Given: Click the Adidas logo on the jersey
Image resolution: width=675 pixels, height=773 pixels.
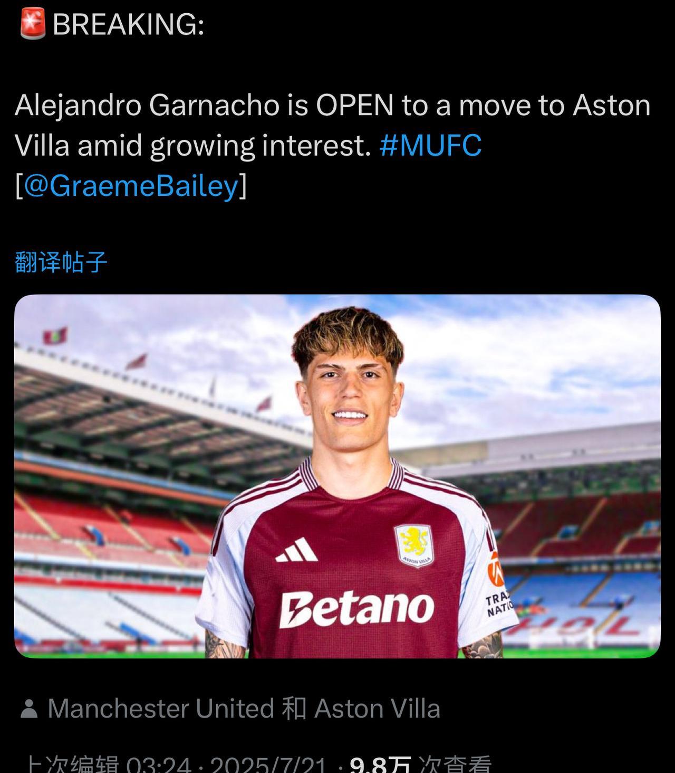Looking at the screenshot, I should [x=297, y=550].
